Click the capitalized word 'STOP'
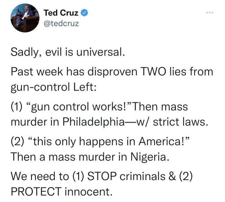 point(102,176)
